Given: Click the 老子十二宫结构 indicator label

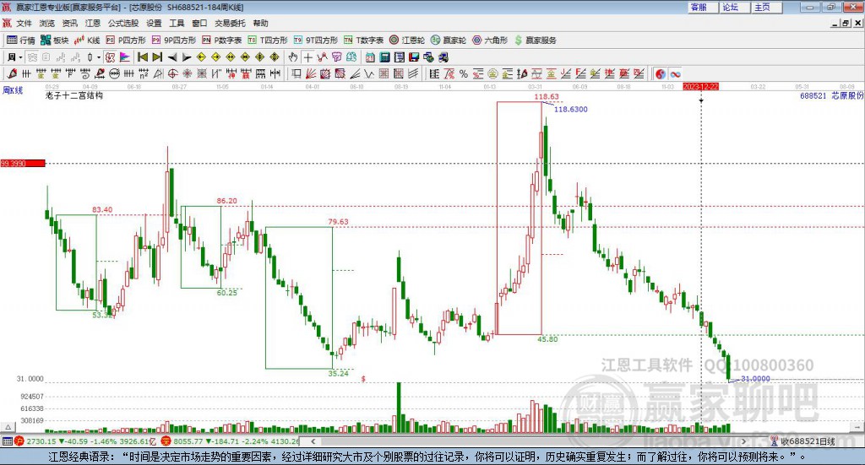Looking at the screenshot, I should 74,95.
